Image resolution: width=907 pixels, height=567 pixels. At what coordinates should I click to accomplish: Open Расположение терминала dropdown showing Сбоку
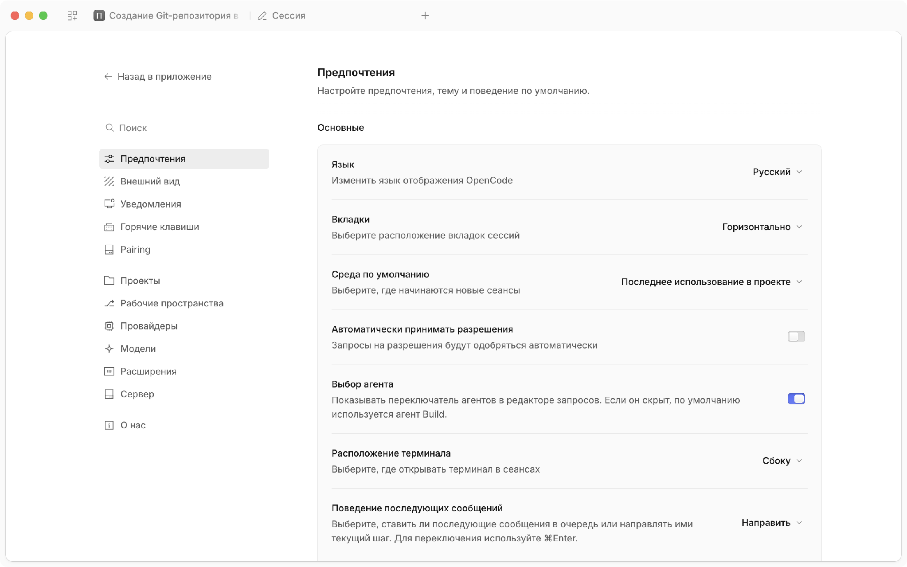click(x=782, y=461)
